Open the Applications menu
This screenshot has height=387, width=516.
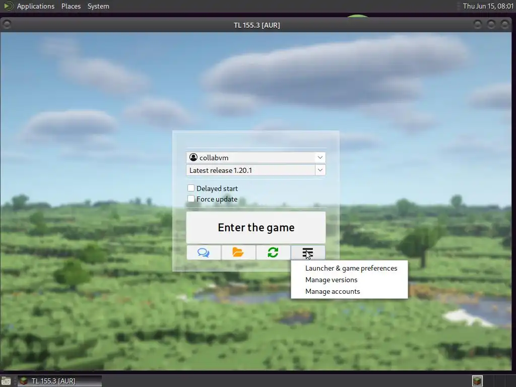click(36, 6)
